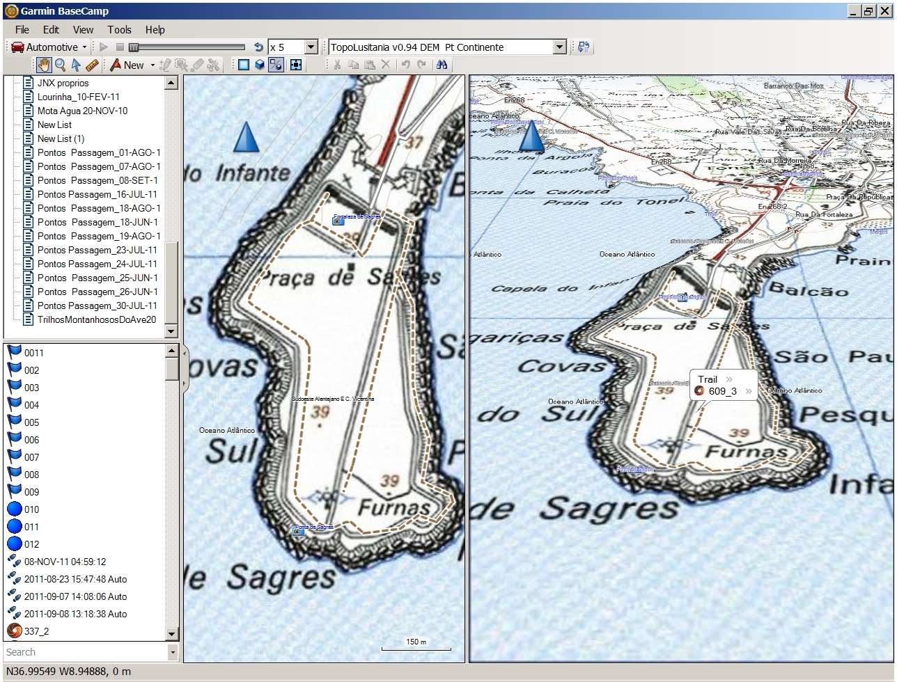Switch to 3D map view

tap(258, 64)
